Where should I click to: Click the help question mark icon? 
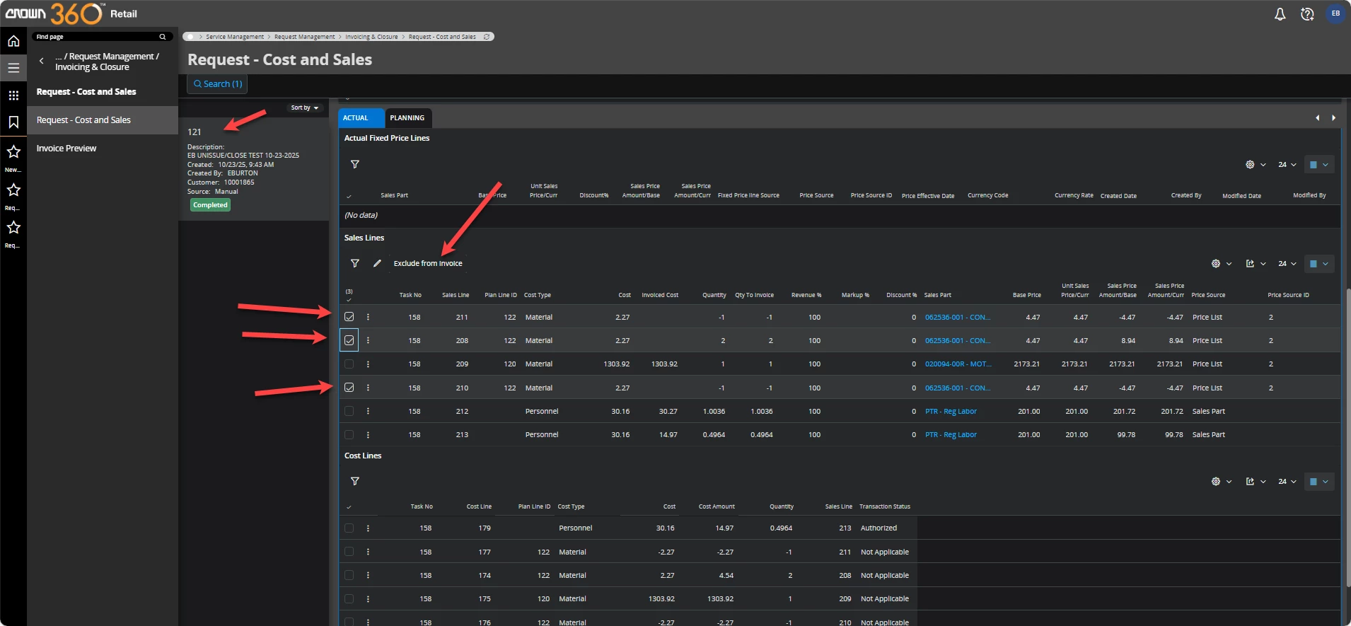pos(1307,14)
